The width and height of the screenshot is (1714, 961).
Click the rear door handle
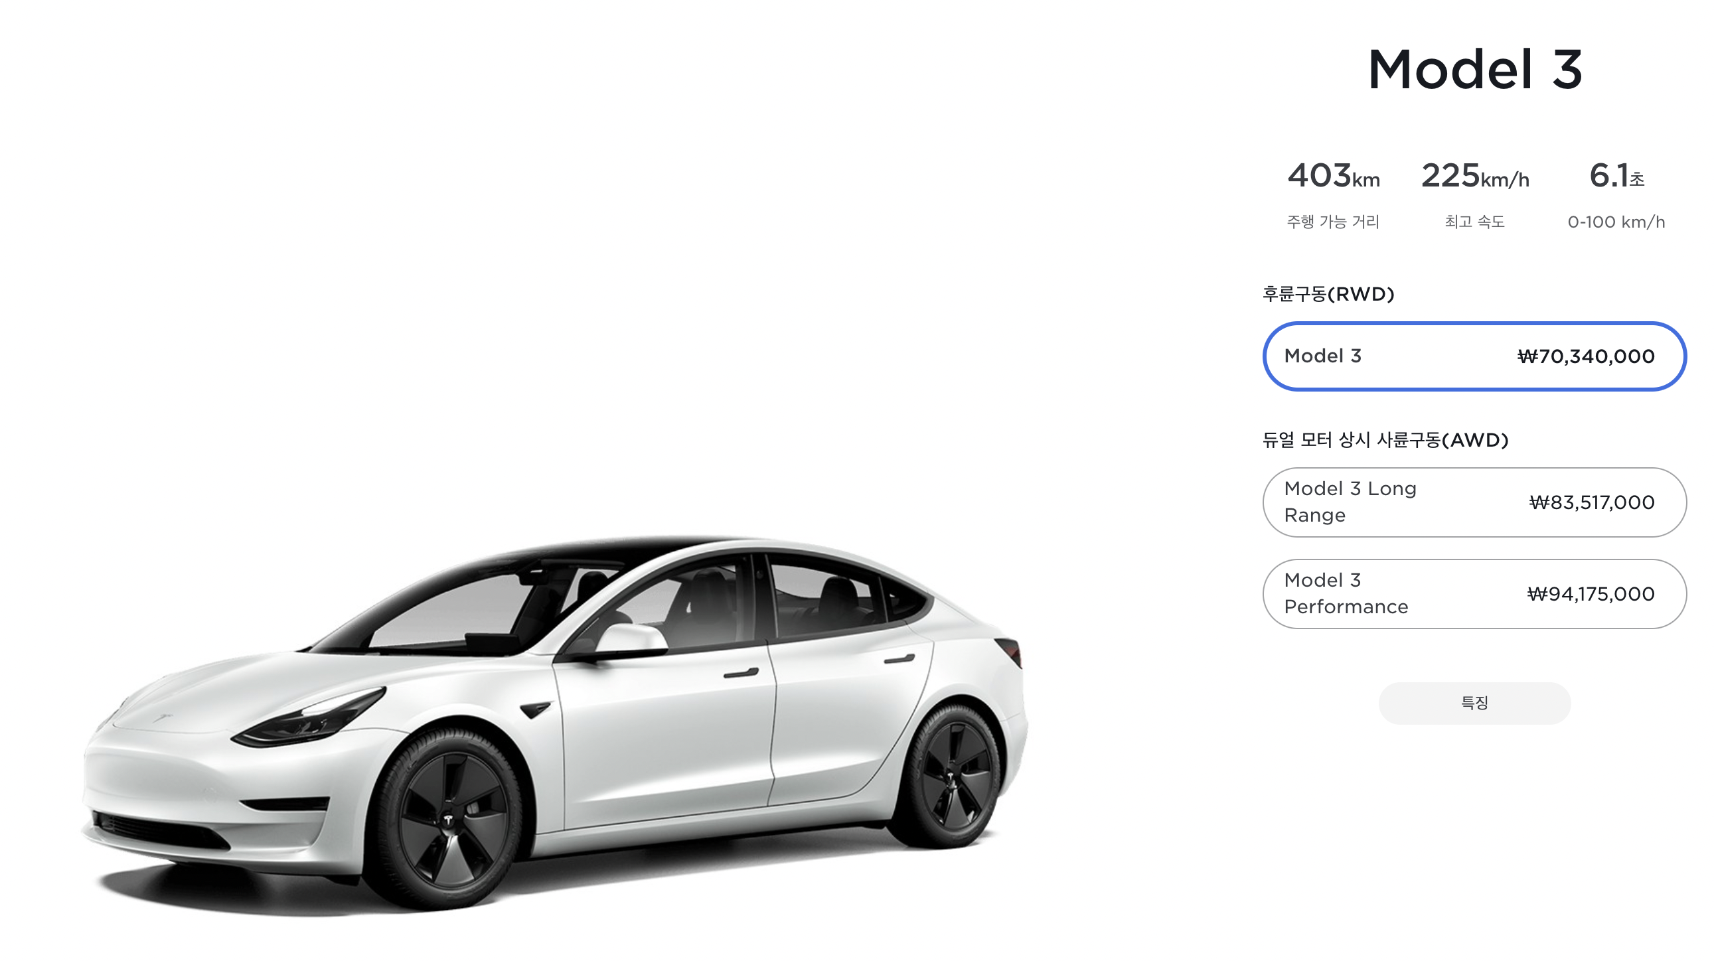click(x=899, y=659)
